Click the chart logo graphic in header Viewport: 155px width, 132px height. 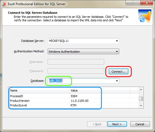coord(145,16)
